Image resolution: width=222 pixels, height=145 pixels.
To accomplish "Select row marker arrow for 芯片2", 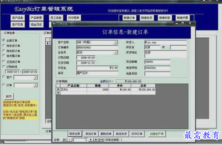I will 58,89.
